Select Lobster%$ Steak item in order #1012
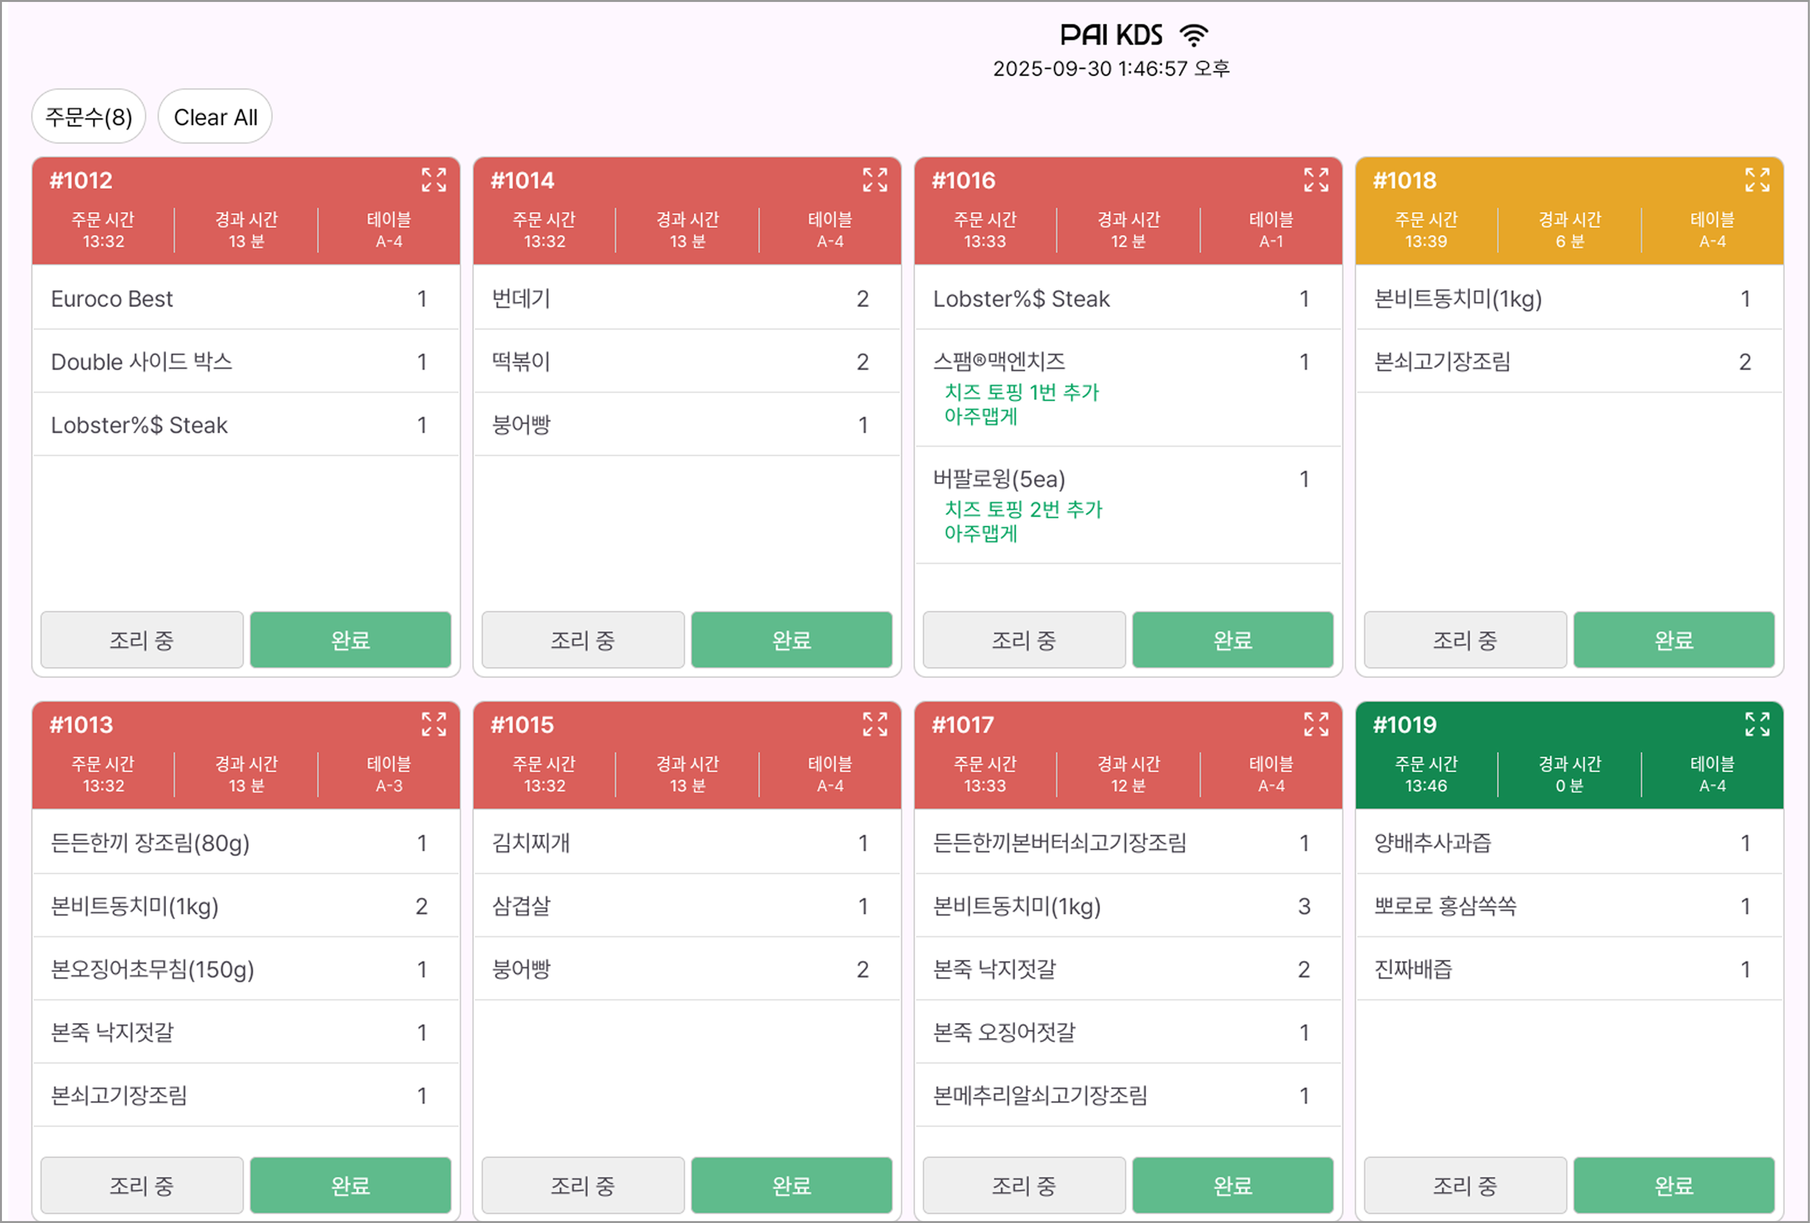1810x1223 pixels. [245, 425]
